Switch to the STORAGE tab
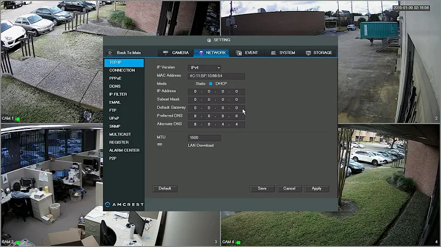441x247 pixels. pos(319,53)
